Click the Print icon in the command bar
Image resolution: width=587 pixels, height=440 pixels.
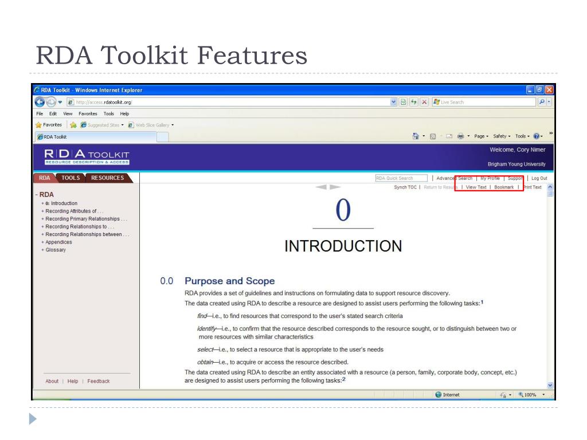460,136
